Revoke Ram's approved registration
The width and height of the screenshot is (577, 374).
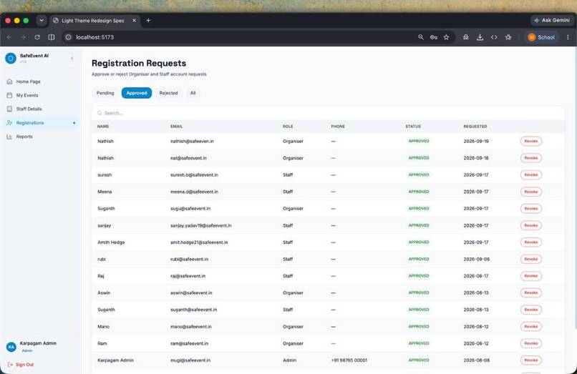[x=531, y=343]
